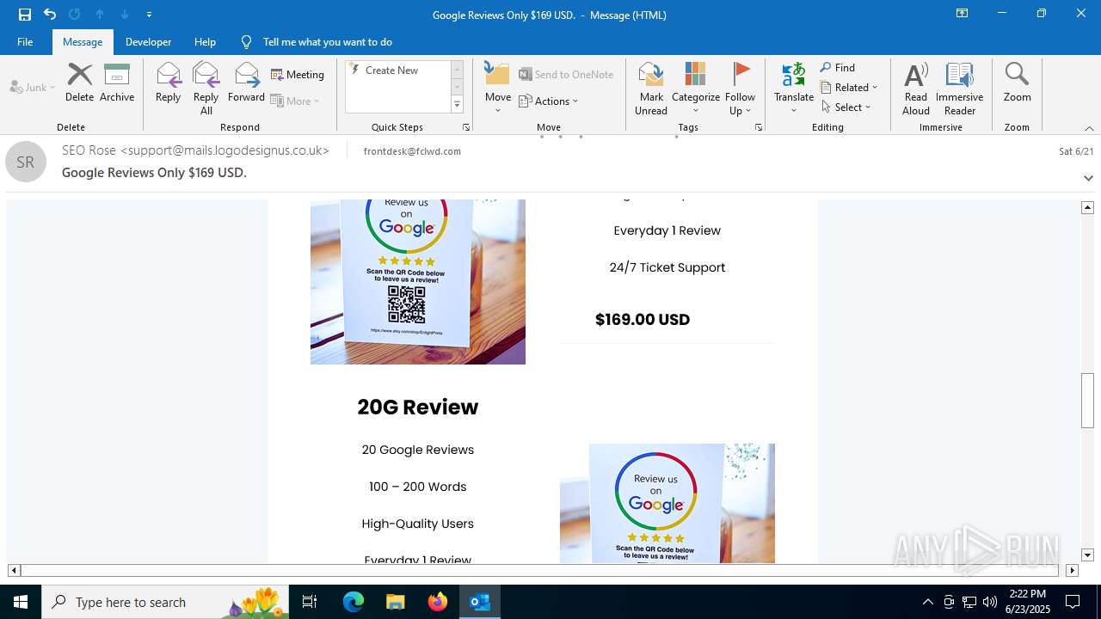
Task: Open the Quick Steps dialog launcher
Action: pos(466,127)
